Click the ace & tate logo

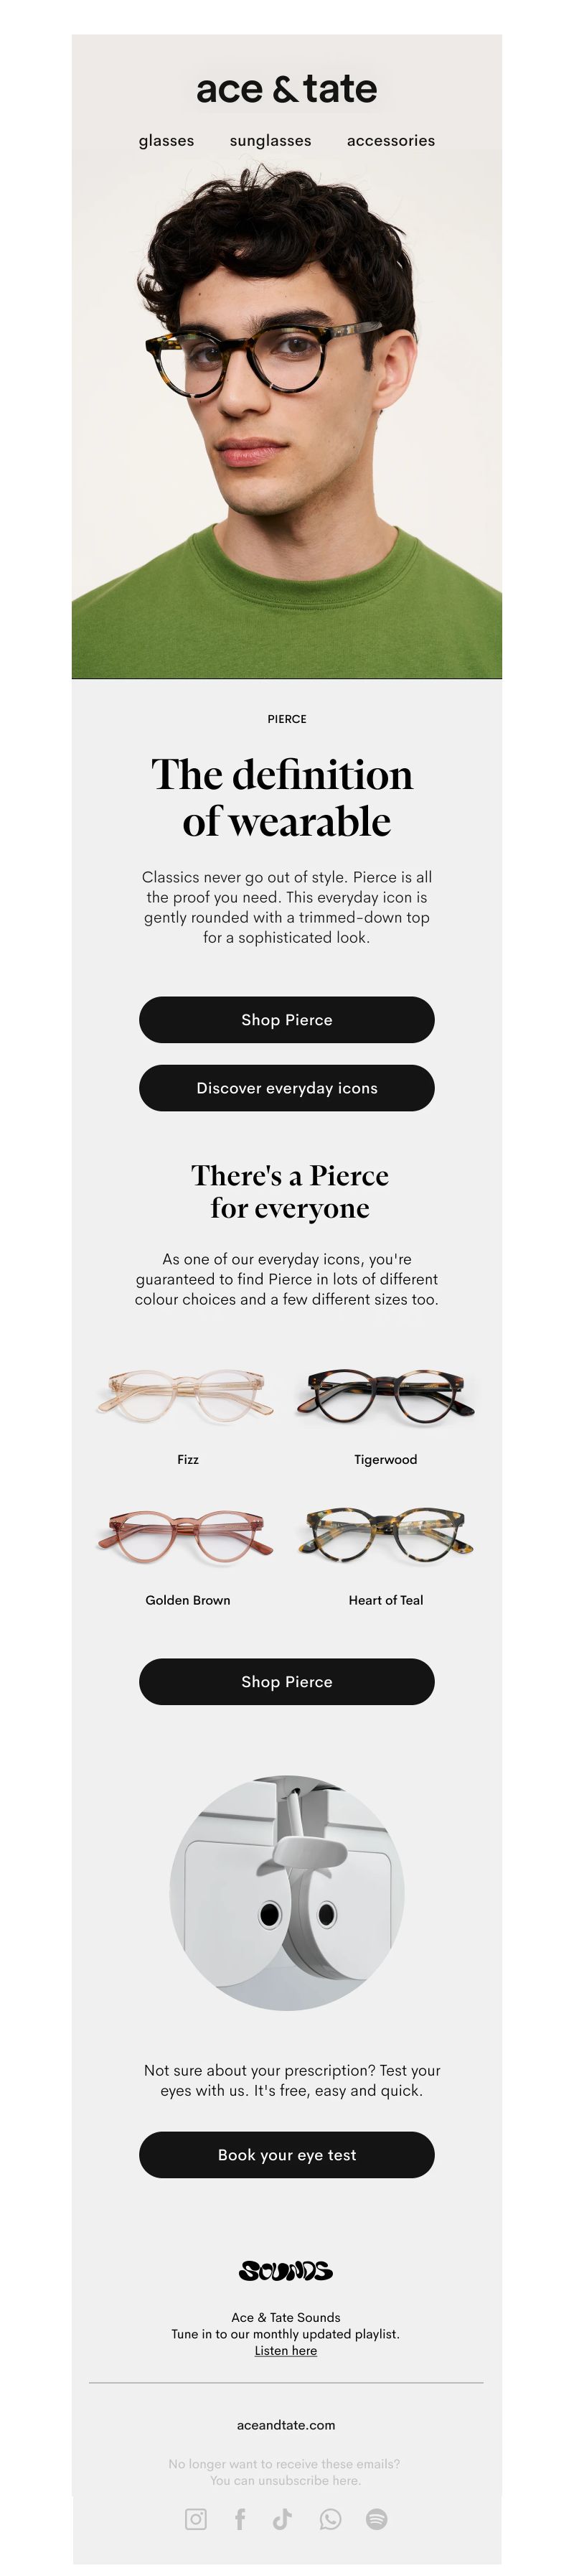[x=287, y=89]
